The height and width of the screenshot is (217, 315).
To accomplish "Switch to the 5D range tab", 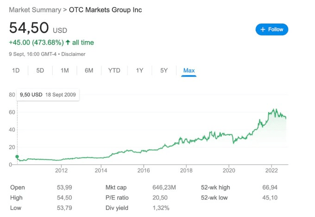I will [x=40, y=71].
